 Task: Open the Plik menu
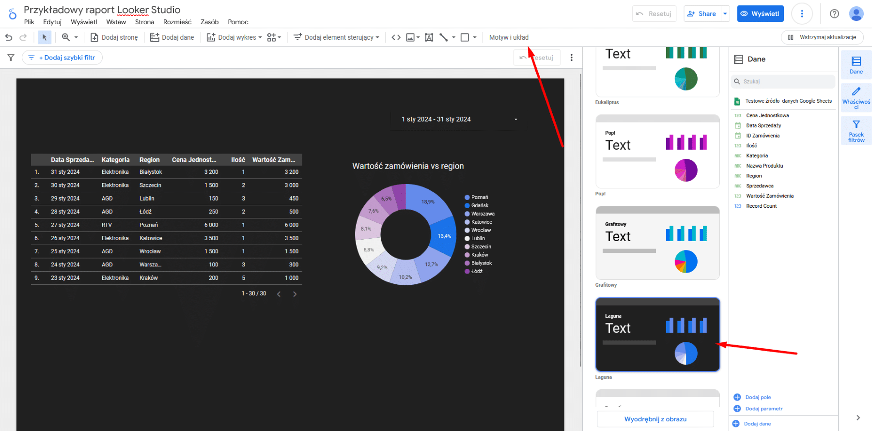(x=29, y=22)
